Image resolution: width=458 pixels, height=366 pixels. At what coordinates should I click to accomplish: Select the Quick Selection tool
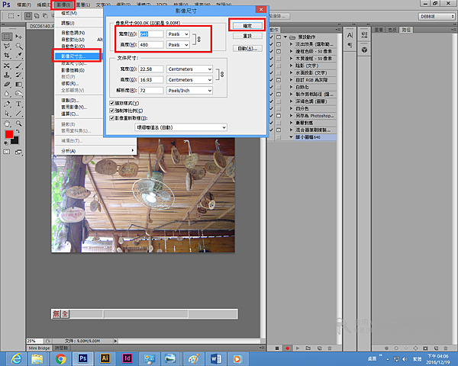(x=18, y=46)
